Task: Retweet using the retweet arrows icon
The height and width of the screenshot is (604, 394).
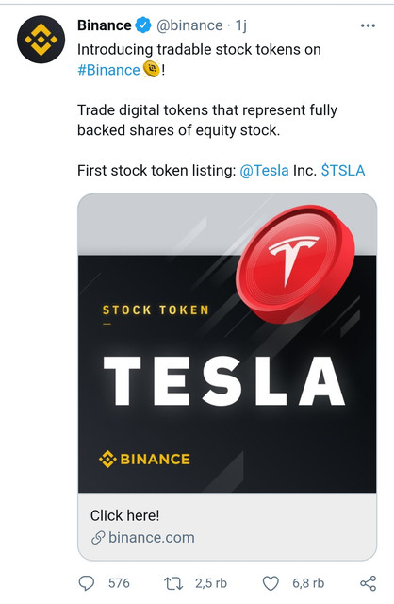Action: click(x=173, y=583)
